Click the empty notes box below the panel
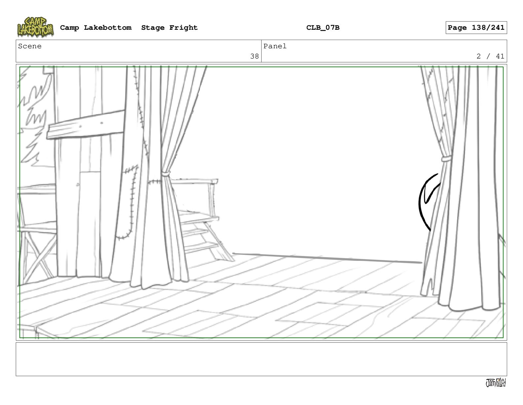Image resolution: width=523 pixels, height=405 pixels. pyautogui.click(x=261, y=359)
